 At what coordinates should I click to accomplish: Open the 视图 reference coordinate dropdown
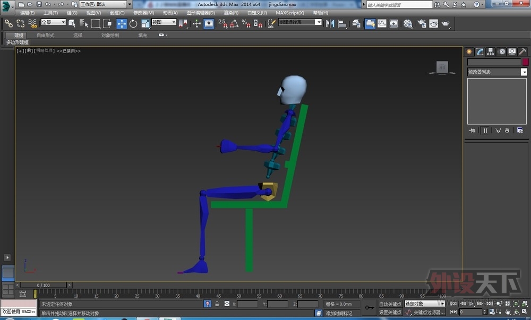164,22
